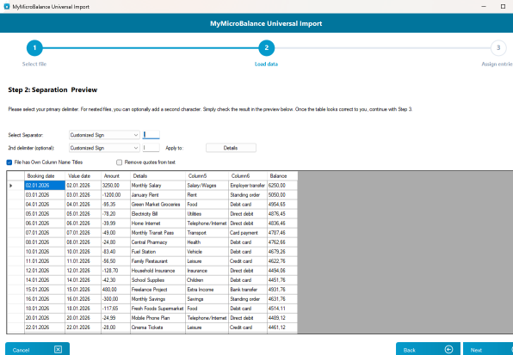The image size is (513, 355).
Task: Select Booking date cell '22.01.2026'
Action: [x=45, y=327]
